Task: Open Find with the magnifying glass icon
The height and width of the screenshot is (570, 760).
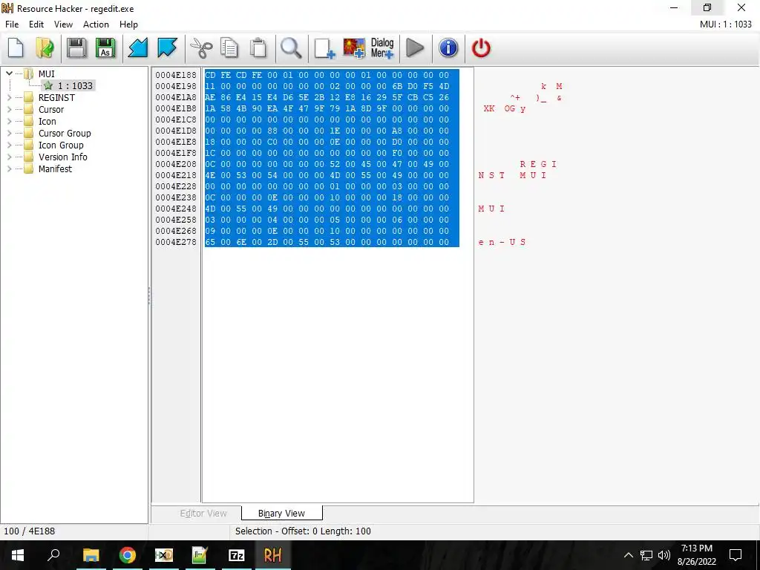Action: click(x=291, y=48)
